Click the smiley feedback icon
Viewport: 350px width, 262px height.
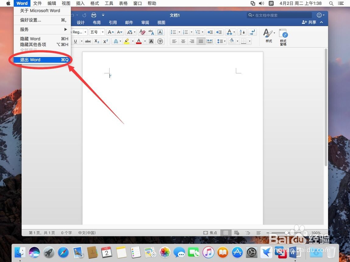point(320,15)
